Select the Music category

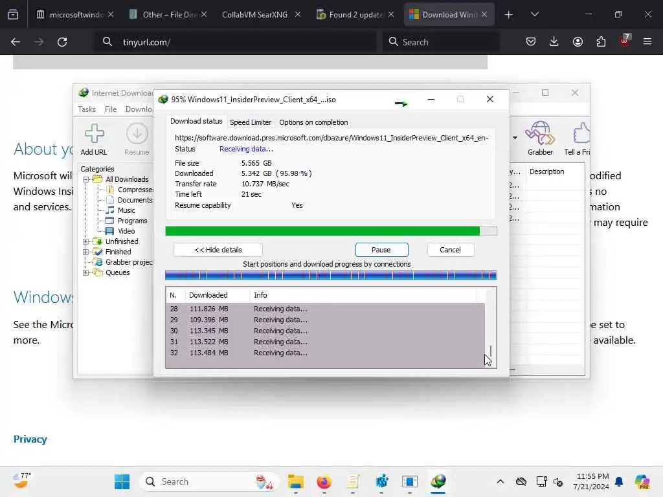pyautogui.click(x=120, y=210)
